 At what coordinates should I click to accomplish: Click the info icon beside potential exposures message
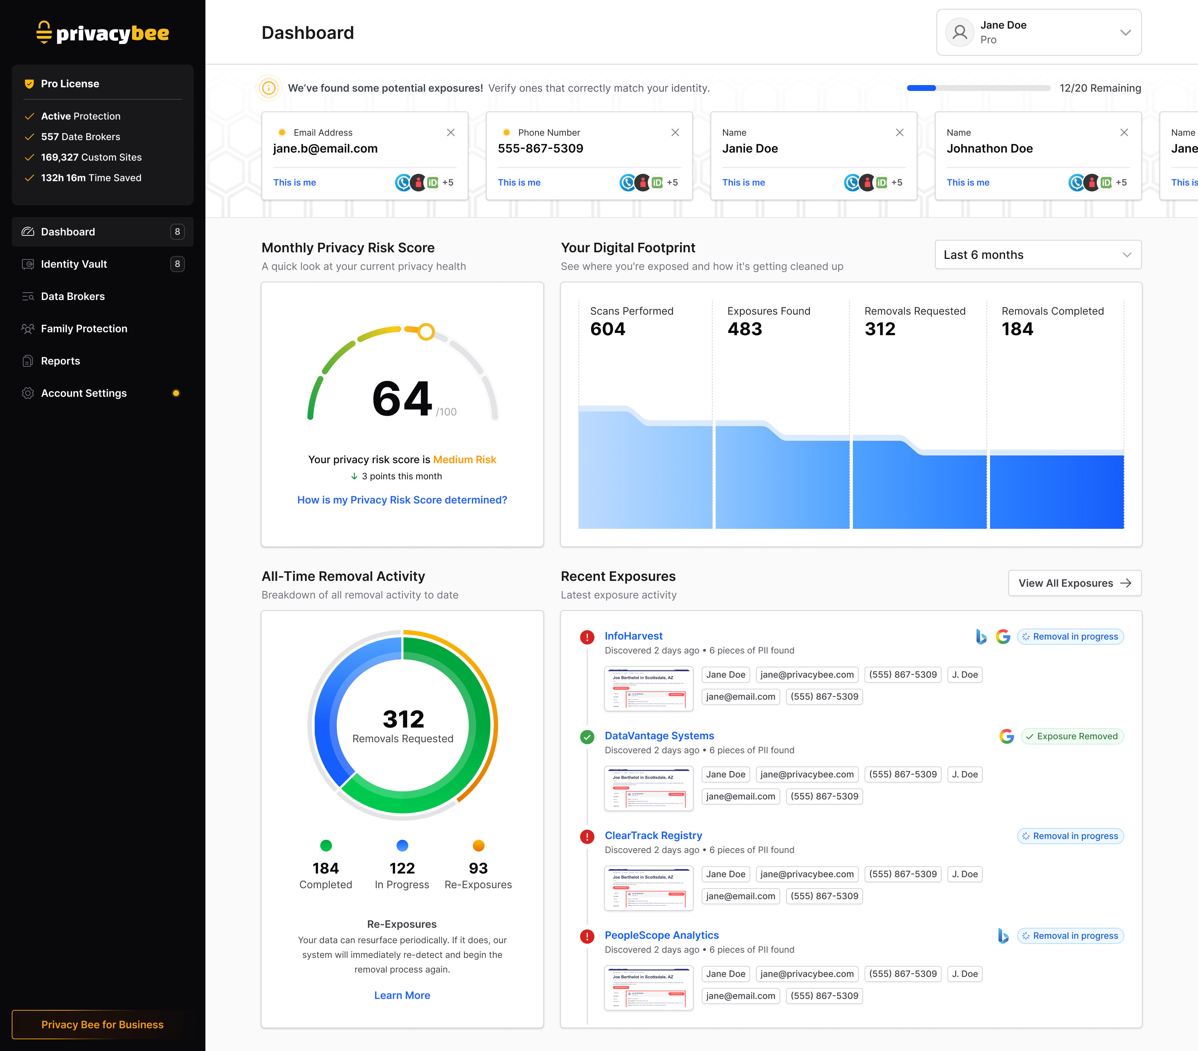coord(269,88)
